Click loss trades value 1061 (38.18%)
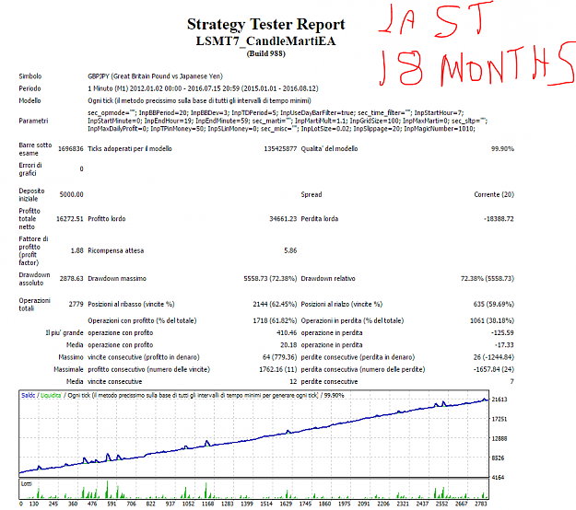Viewport: 576px width, 510px height. [492, 320]
